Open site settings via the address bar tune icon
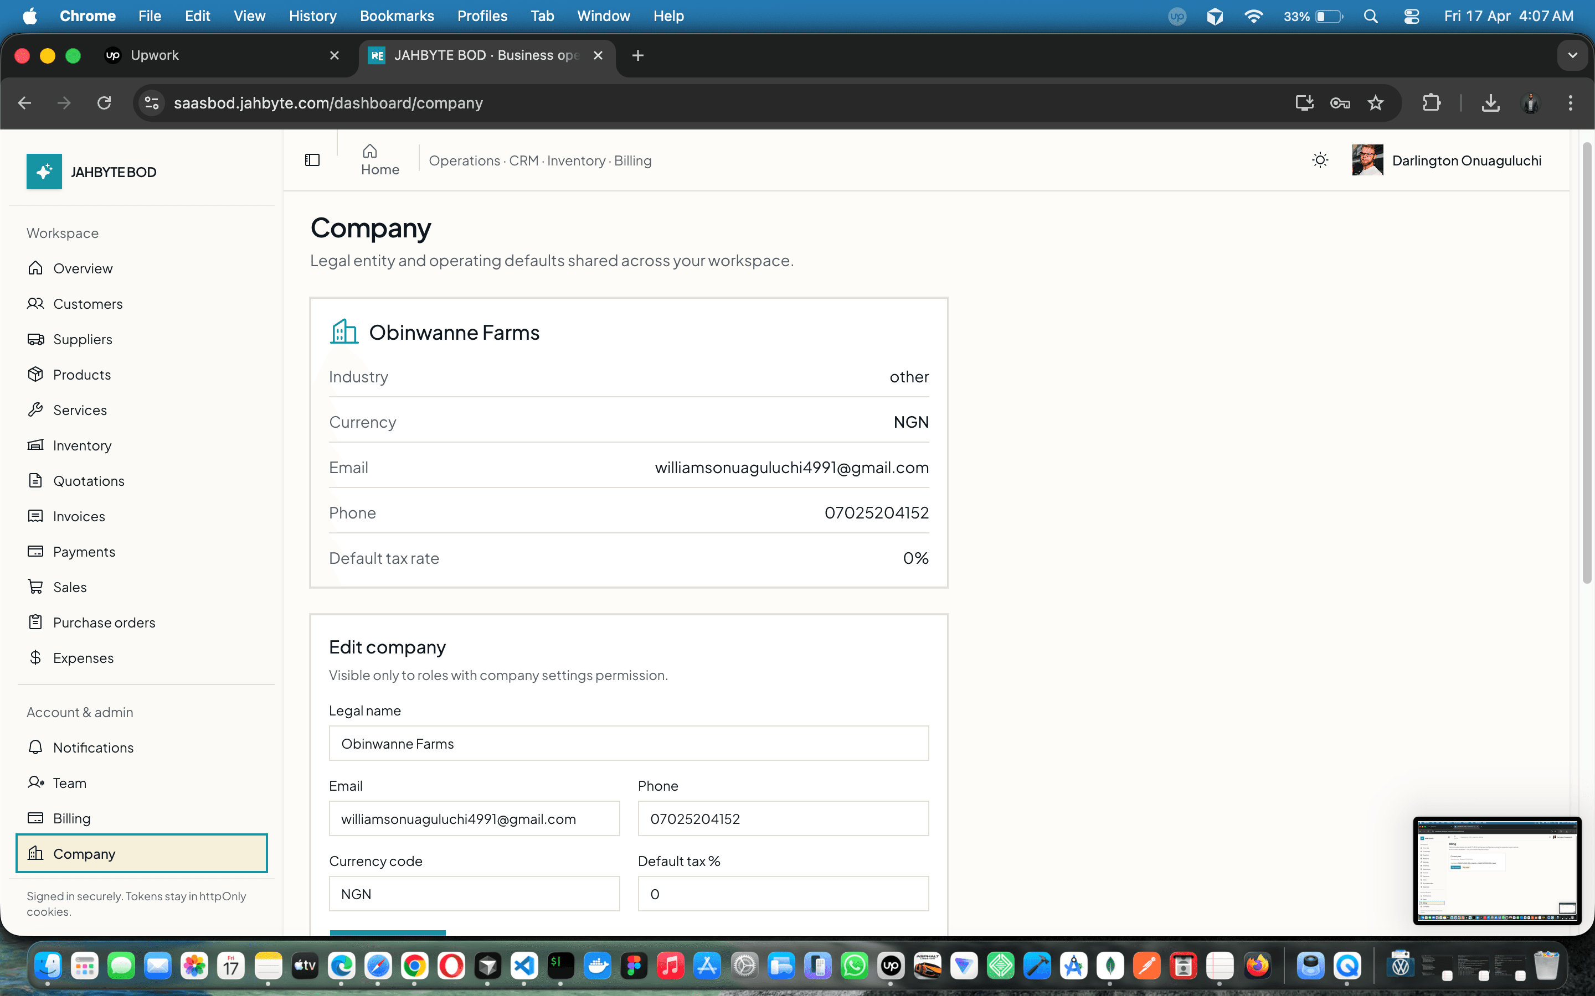 [151, 103]
